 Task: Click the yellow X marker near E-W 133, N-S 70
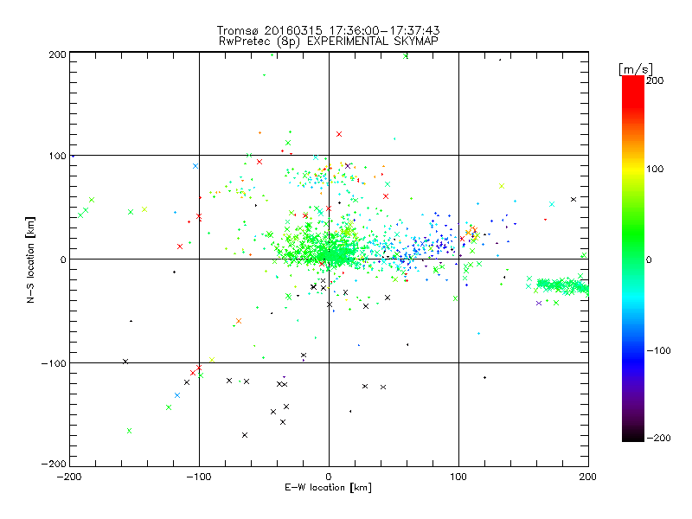click(502, 186)
